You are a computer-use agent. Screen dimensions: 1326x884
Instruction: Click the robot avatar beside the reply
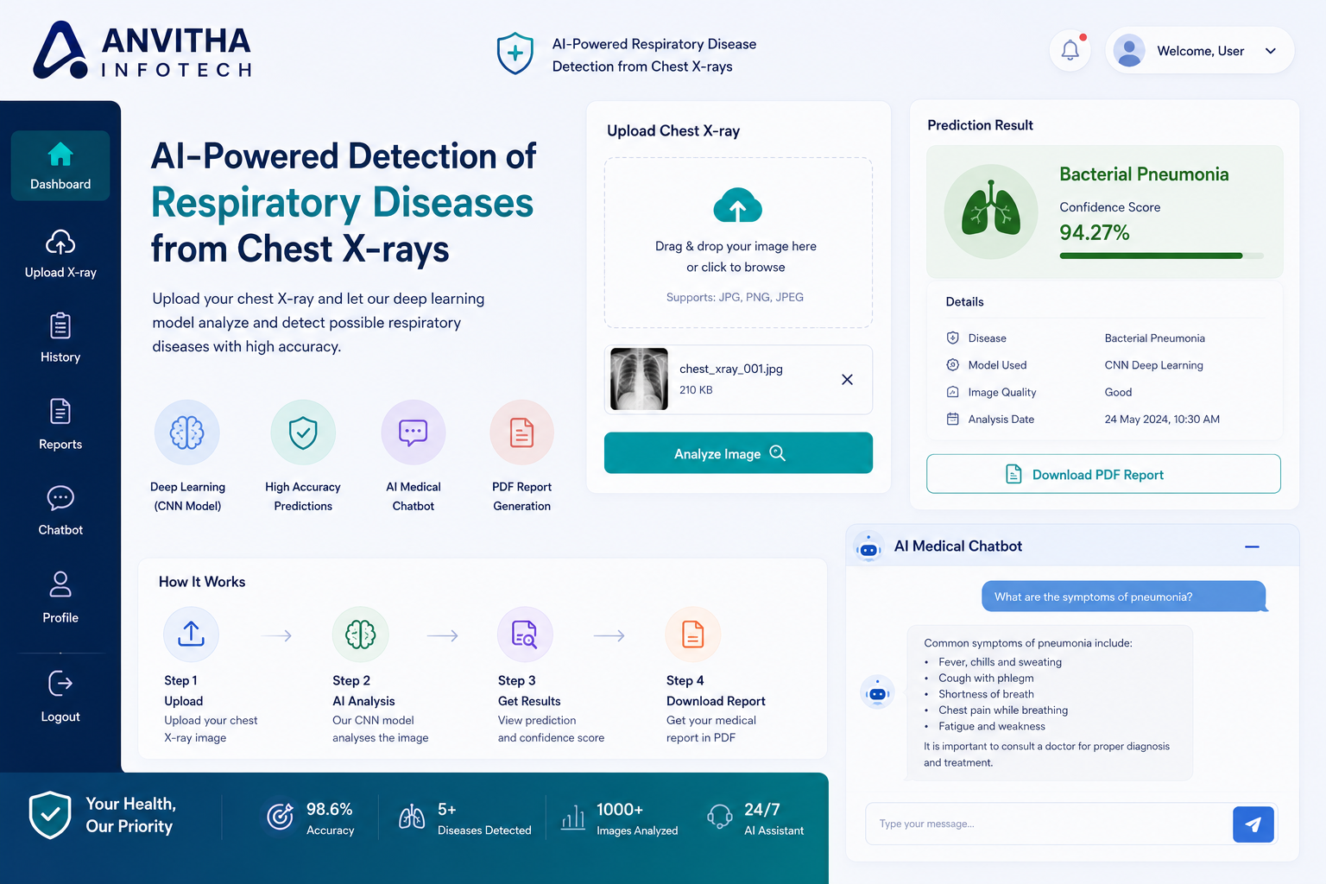pyautogui.click(x=877, y=693)
